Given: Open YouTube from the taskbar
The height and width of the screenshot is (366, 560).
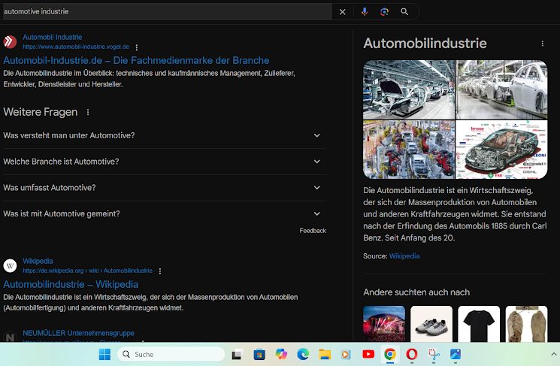Looking at the screenshot, I should [368, 354].
